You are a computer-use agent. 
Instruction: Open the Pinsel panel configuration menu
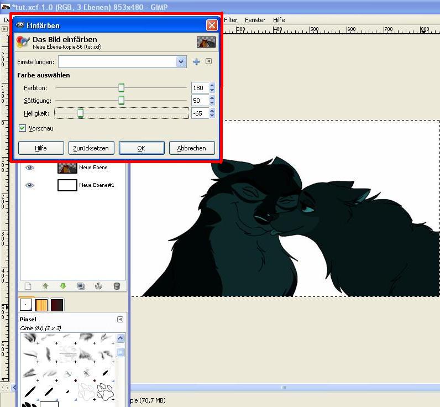pyautogui.click(x=120, y=319)
